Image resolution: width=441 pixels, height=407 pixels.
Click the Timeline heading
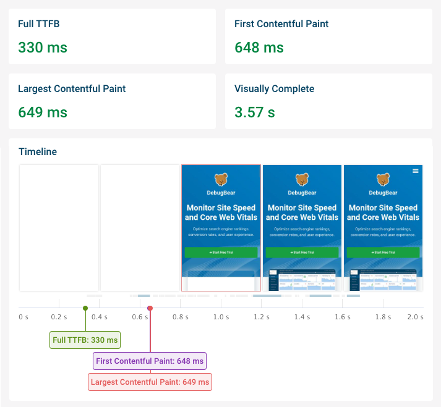point(38,152)
